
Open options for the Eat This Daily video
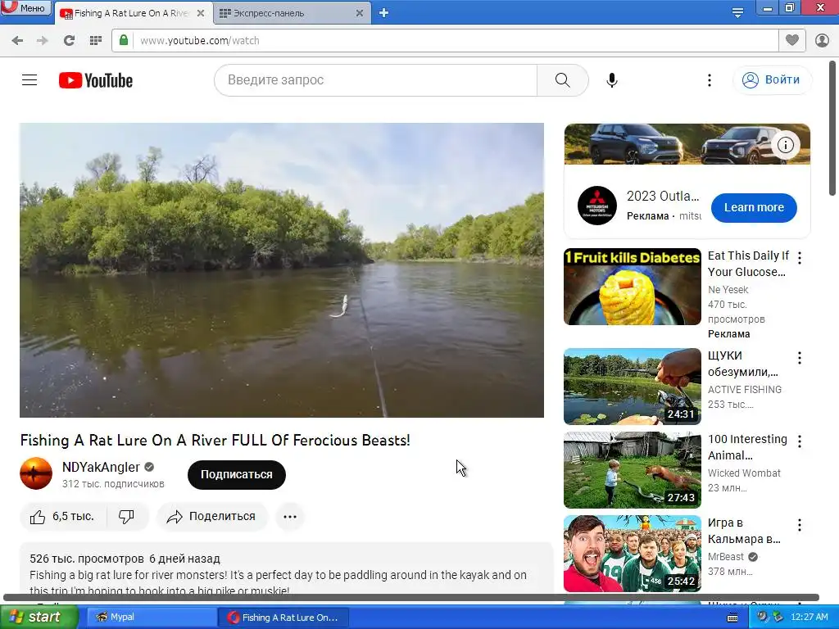coord(800,258)
